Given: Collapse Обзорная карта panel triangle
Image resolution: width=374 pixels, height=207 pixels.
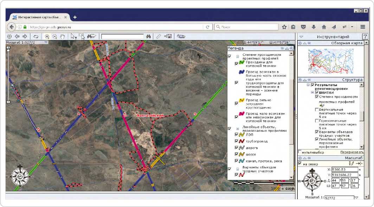Looking at the screenshot, I should click(x=305, y=43).
